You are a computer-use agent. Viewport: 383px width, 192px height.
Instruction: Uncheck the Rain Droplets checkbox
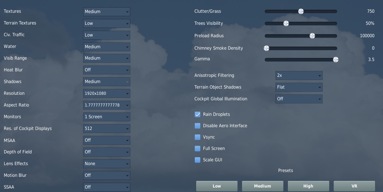(x=198, y=114)
